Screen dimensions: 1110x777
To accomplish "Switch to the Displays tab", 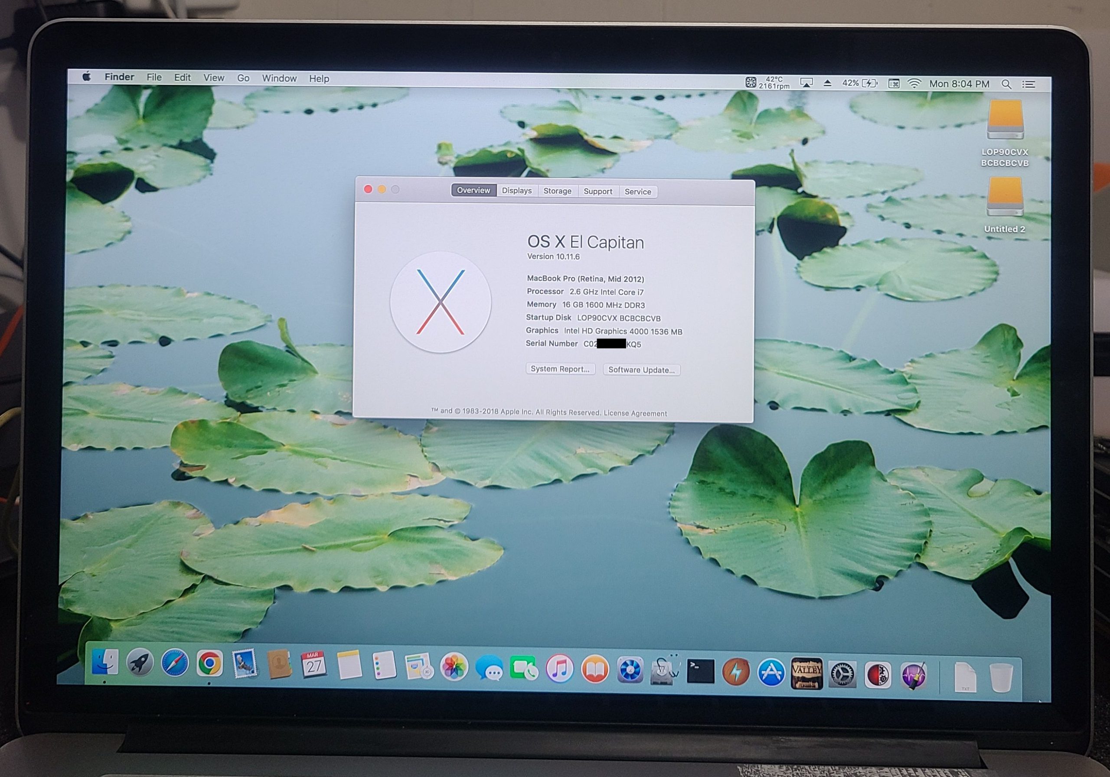I will coord(516,190).
